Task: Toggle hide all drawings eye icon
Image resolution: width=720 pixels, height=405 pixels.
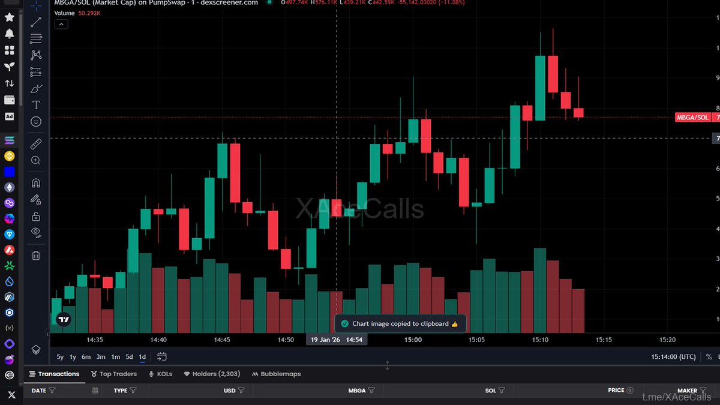Action: tap(36, 233)
